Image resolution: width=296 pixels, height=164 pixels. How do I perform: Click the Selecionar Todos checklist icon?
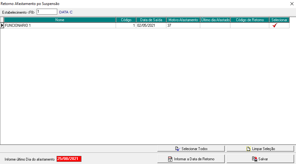pos(178,149)
